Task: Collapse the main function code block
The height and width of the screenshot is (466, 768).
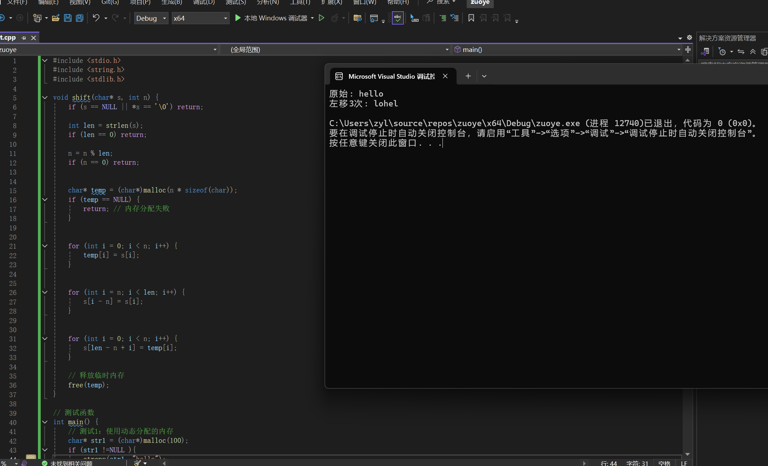Action: click(45, 422)
